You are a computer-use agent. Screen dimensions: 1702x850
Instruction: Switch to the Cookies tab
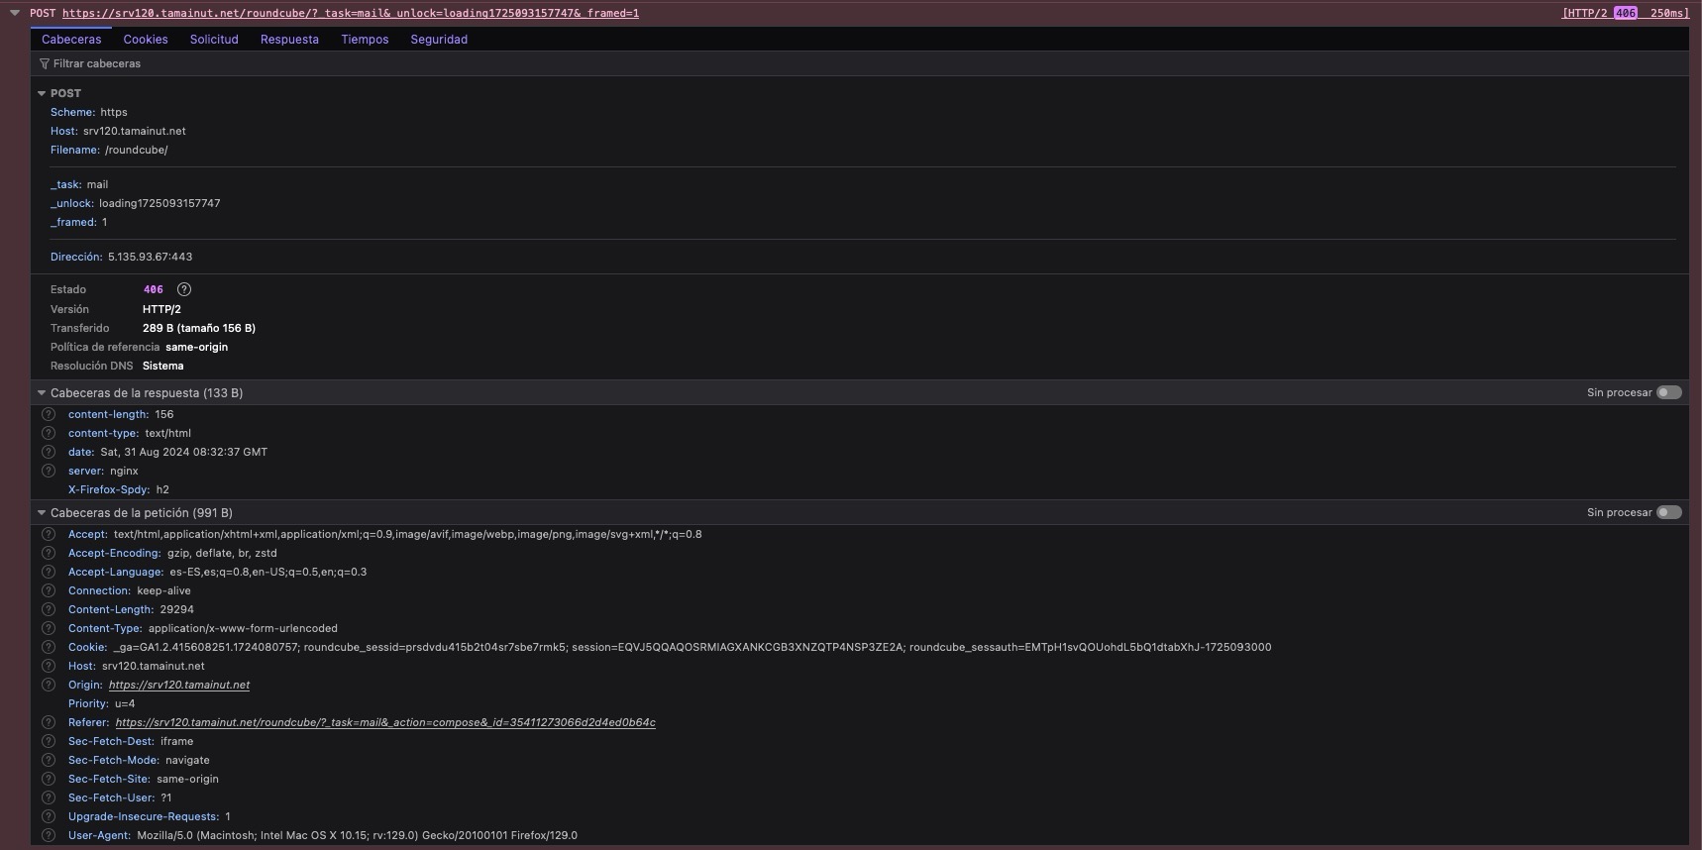[x=146, y=40]
